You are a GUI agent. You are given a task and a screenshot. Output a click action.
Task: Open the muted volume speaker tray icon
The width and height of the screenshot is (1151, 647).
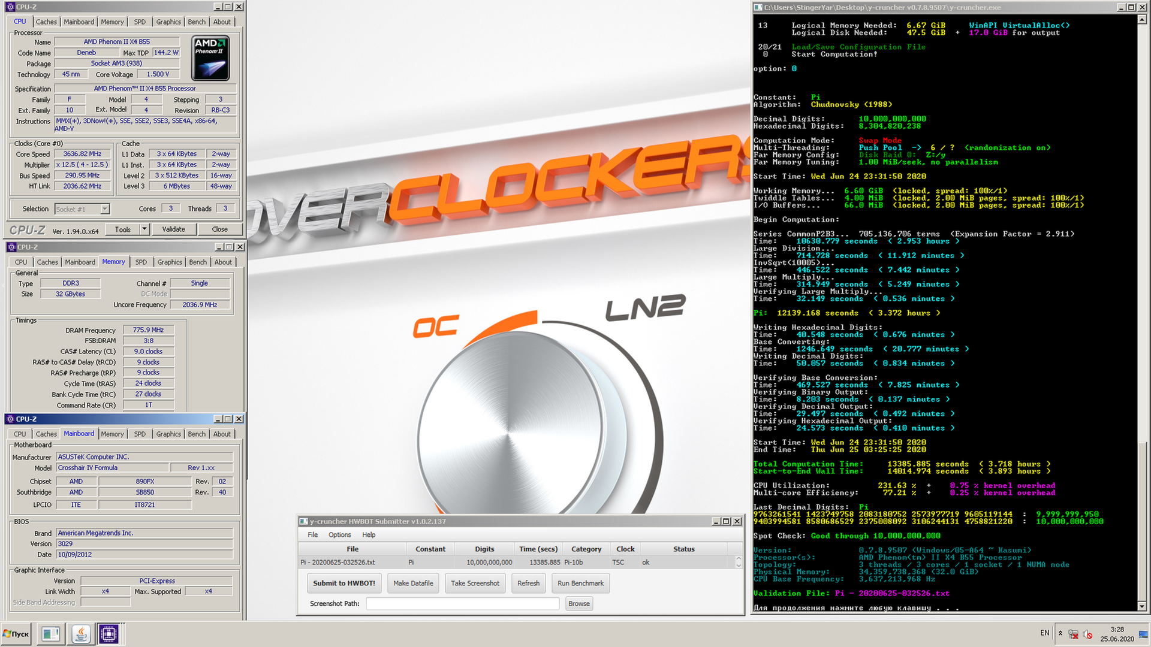[x=1088, y=634]
